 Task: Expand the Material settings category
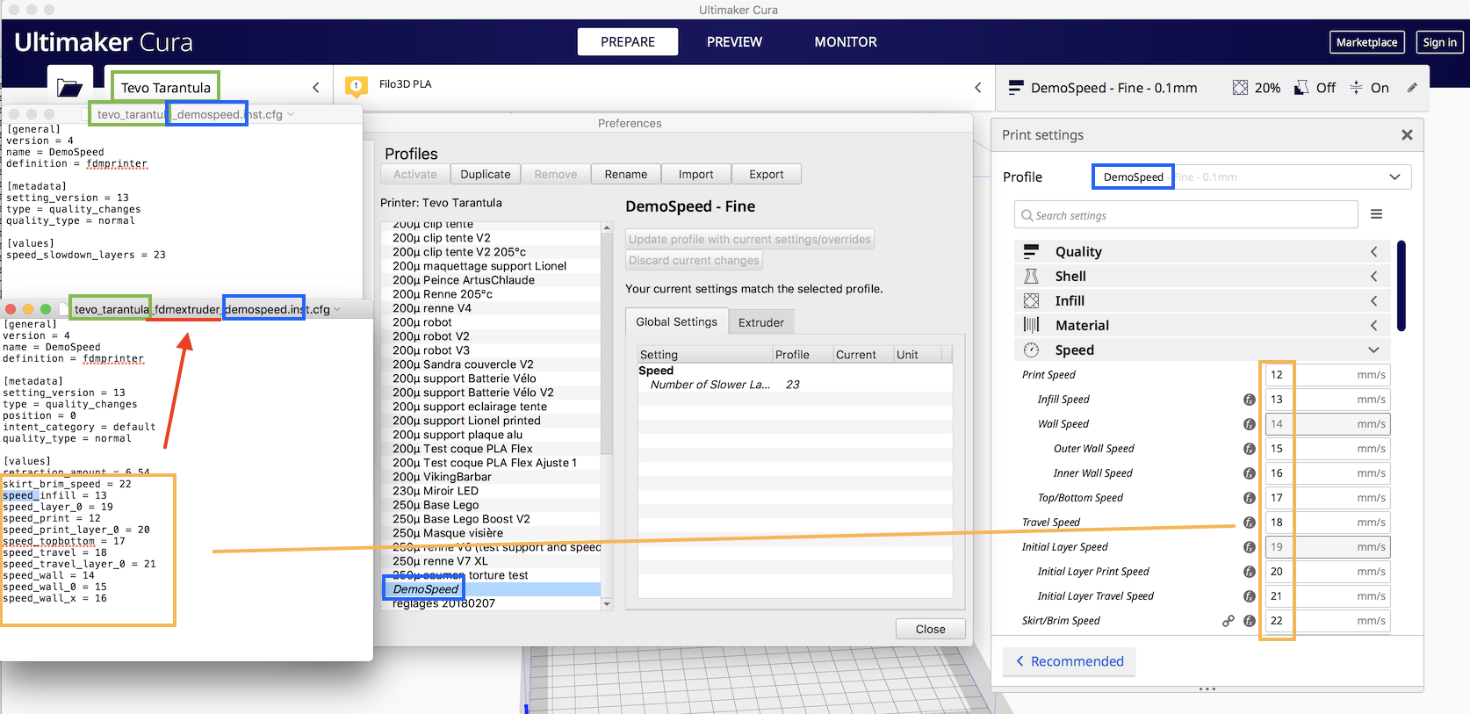1374,326
